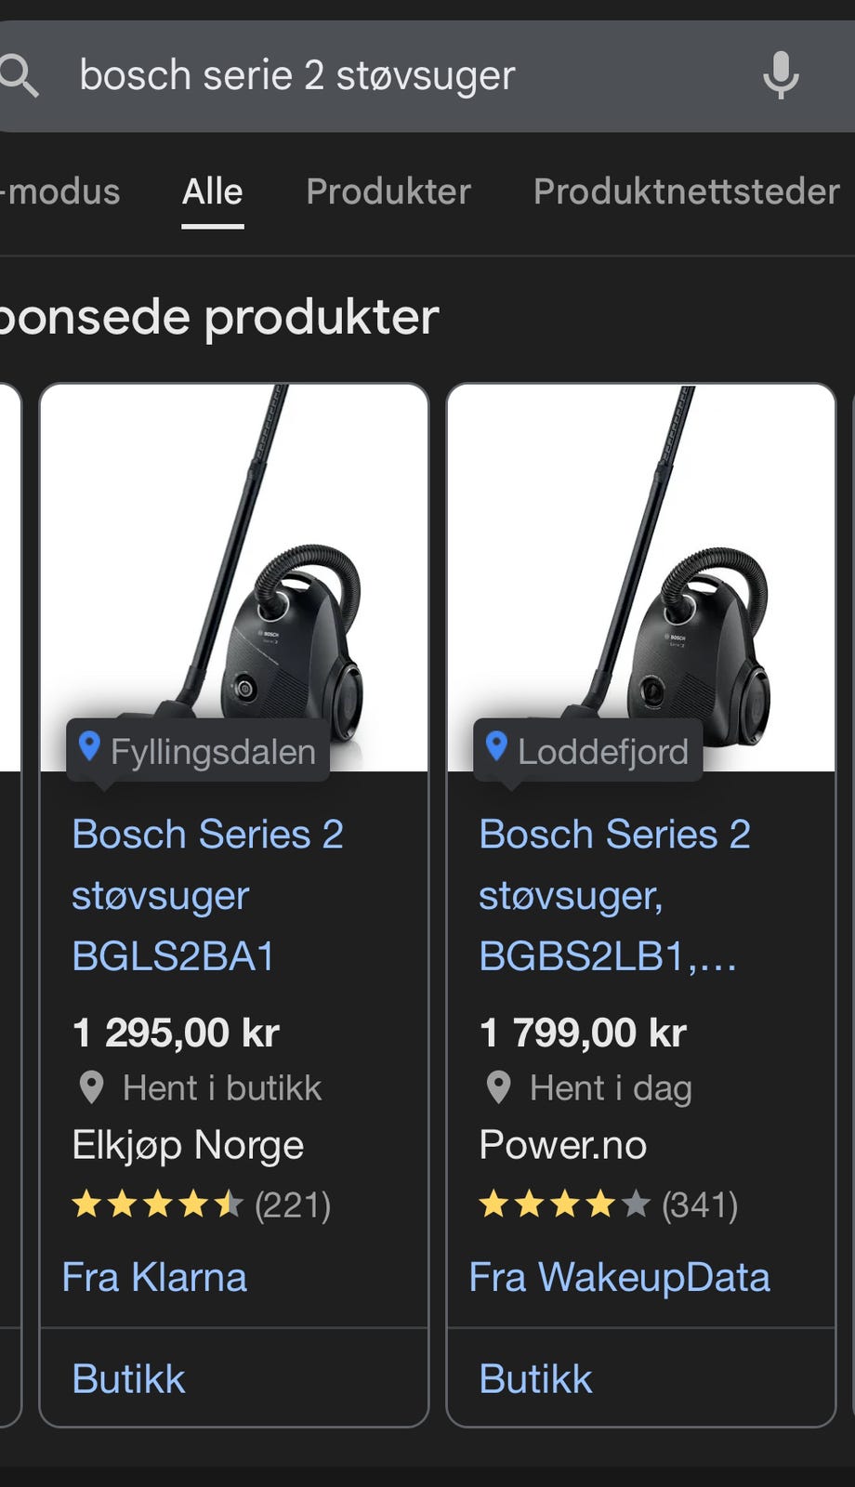The image size is (855, 1487).
Task: Tap the Fra Klarna link
Action: pos(154,1277)
